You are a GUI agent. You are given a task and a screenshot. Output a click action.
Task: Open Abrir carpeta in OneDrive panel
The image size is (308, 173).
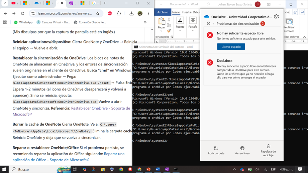tap(216, 150)
